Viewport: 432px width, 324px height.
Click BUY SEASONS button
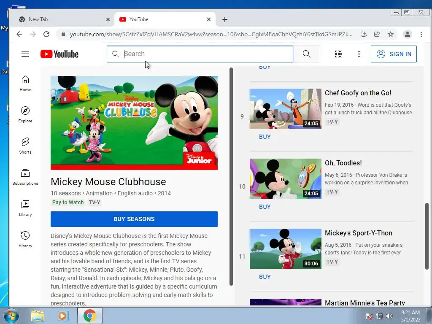click(x=134, y=219)
